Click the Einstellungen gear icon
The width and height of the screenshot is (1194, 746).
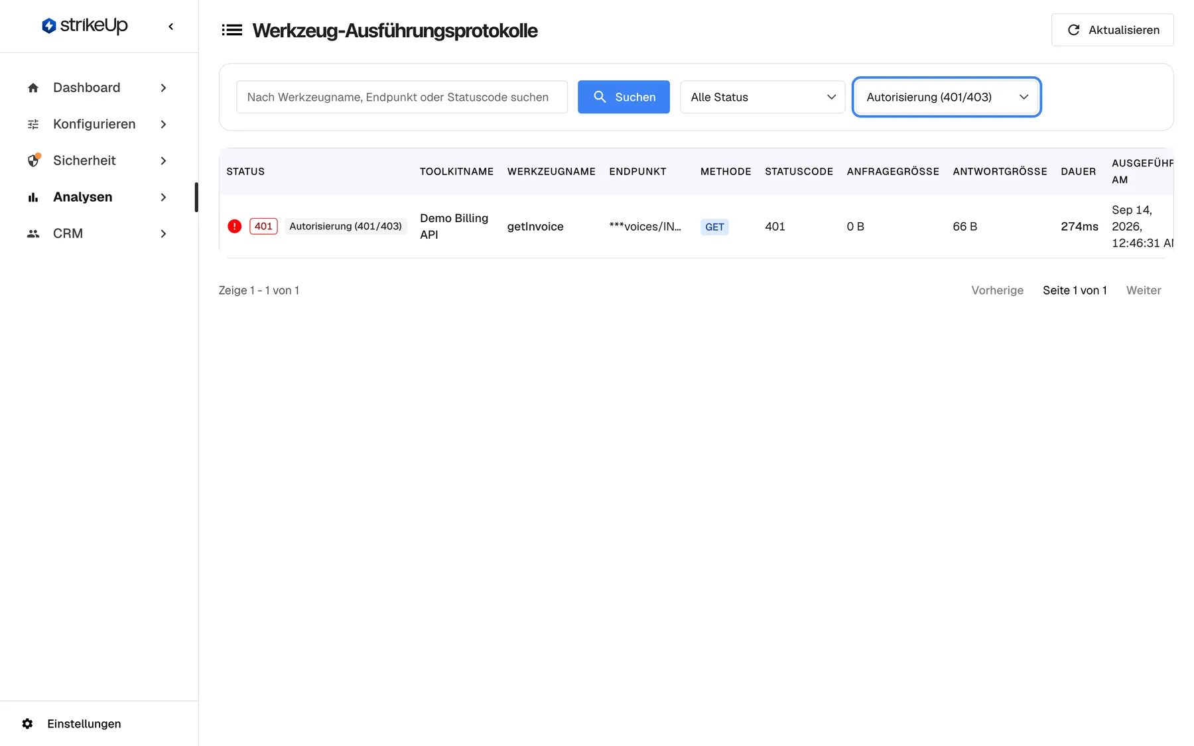pos(27,723)
